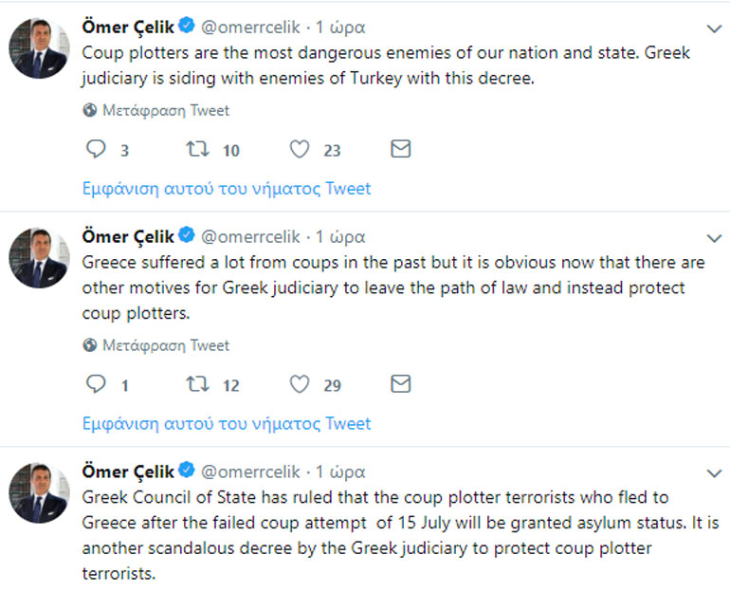Open 'Εμφάνιση αυτού του νήματος Tweet' on second tweet

coord(227,423)
